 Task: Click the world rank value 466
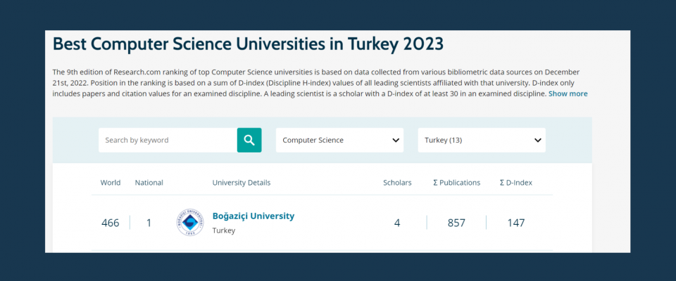111,223
